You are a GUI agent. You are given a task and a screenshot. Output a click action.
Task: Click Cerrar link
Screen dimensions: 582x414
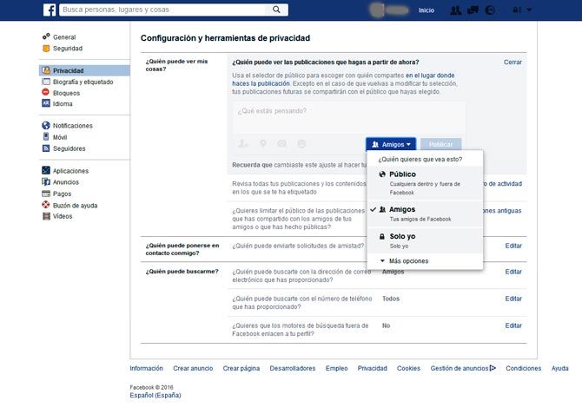[x=513, y=62]
